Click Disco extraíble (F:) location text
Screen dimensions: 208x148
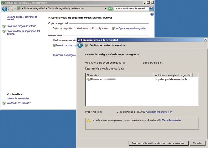click(153, 63)
